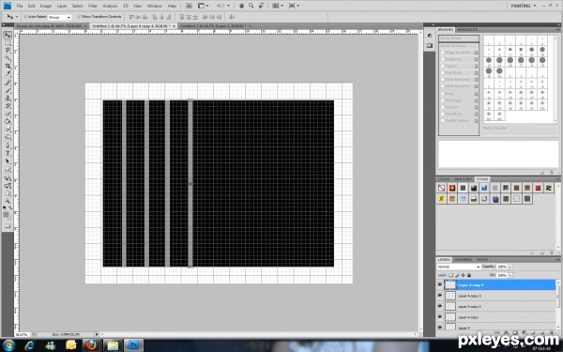
Task: Open the Analysis menu
Action: click(x=110, y=7)
